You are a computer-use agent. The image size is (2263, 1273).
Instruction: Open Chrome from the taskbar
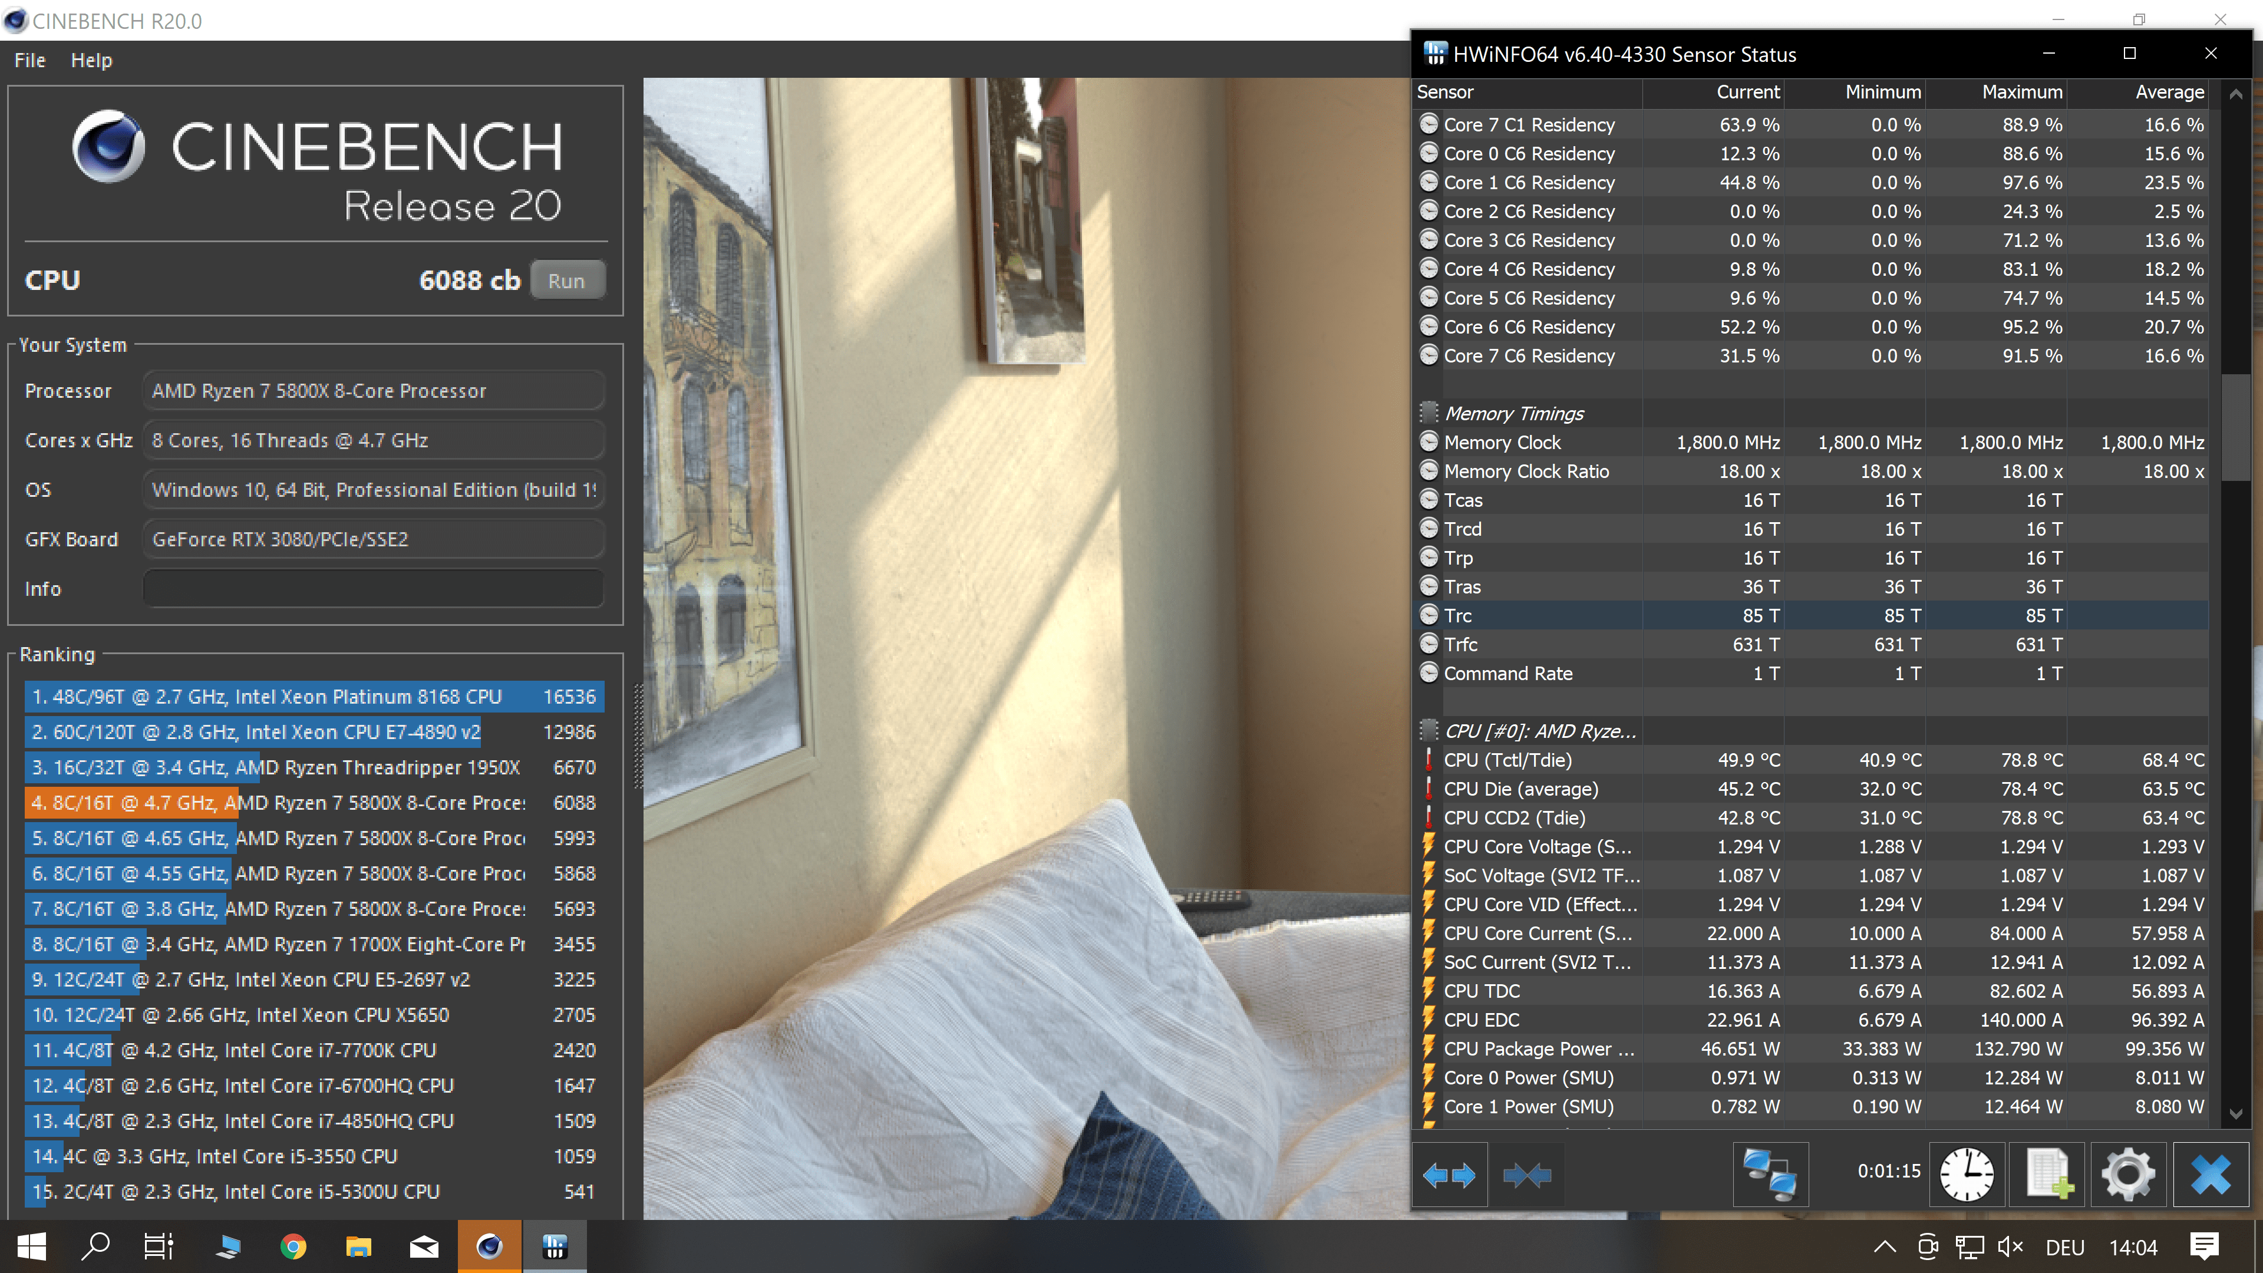pyautogui.click(x=293, y=1246)
